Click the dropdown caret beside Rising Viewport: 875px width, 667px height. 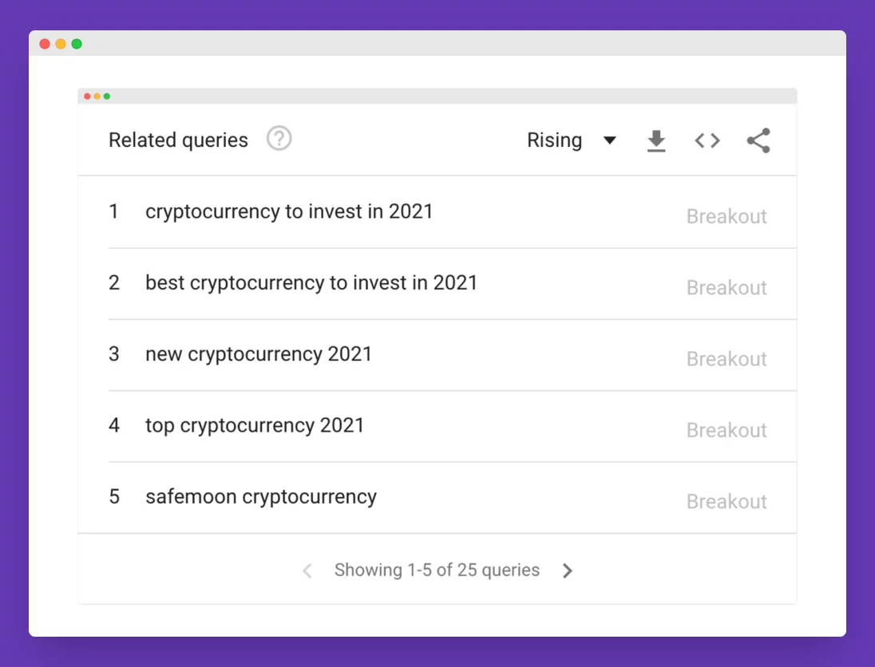(610, 140)
